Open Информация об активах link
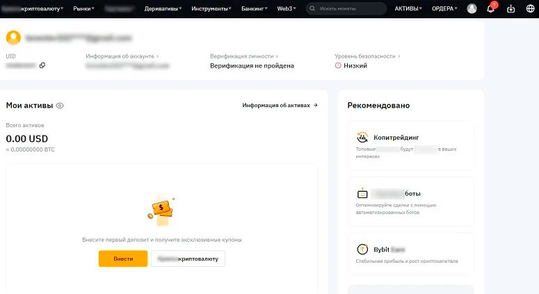Screen dimensions: 539x294 click(280, 106)
